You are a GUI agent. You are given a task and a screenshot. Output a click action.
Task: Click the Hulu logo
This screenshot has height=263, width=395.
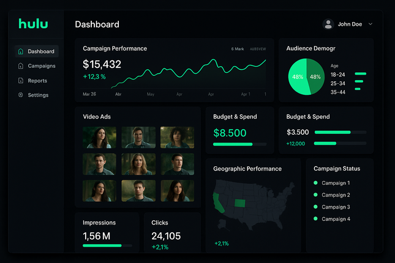(33, 24)
